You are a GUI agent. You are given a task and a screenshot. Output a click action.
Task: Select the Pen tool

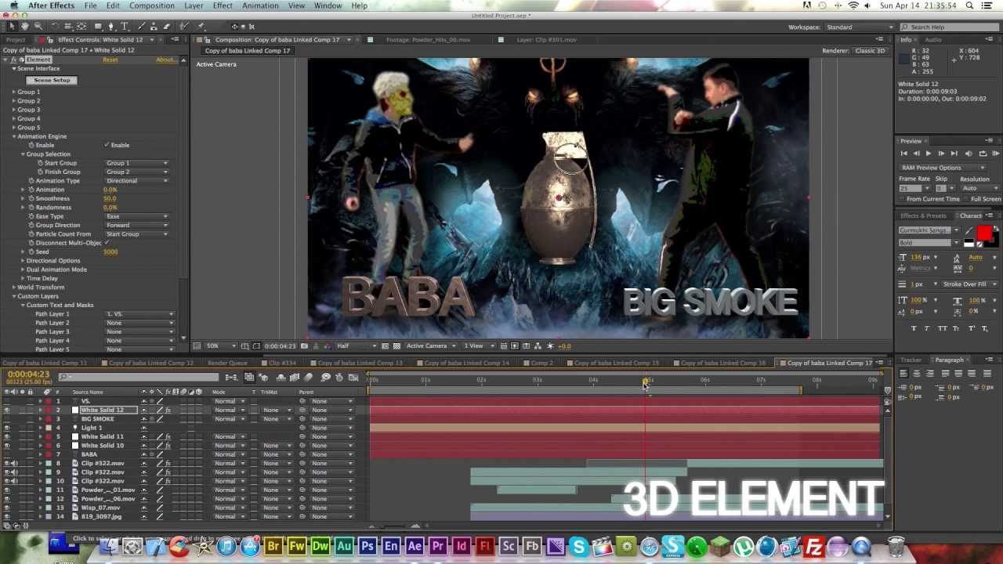pos(110,27)
